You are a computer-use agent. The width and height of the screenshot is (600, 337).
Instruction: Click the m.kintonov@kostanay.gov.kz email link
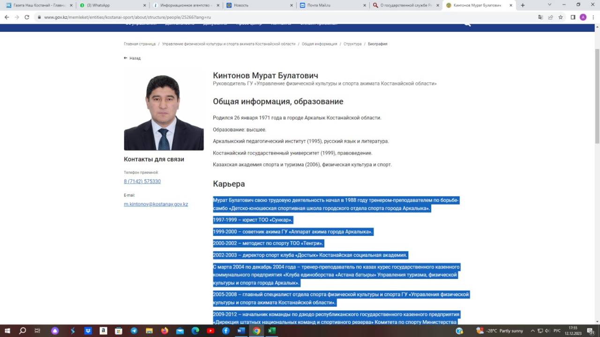pos(156,204)
